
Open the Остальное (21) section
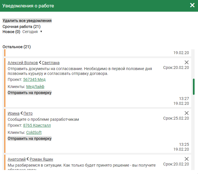16,47
